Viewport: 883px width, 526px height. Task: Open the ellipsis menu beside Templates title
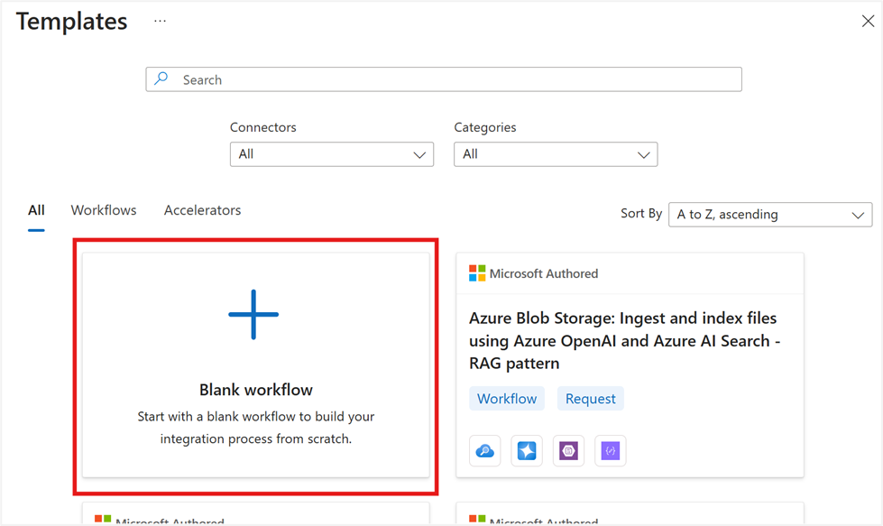pos(160,22)
